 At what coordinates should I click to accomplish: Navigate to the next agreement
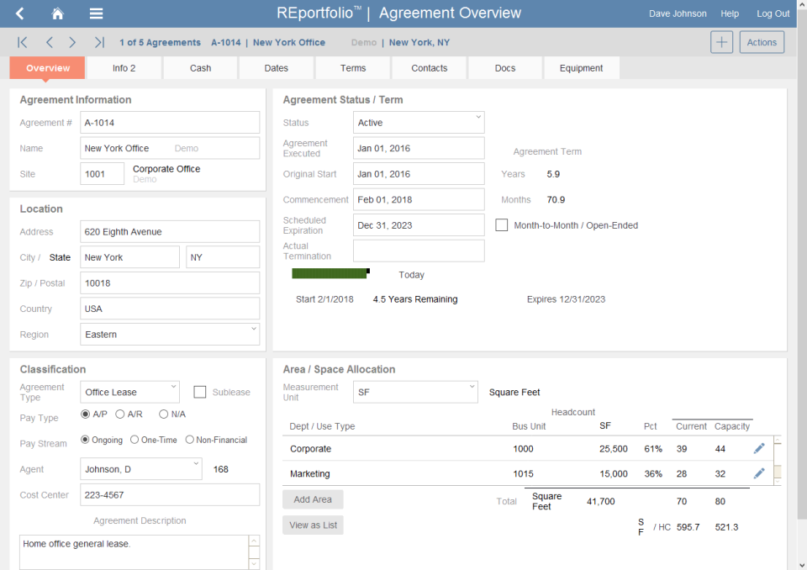[72, 42]
